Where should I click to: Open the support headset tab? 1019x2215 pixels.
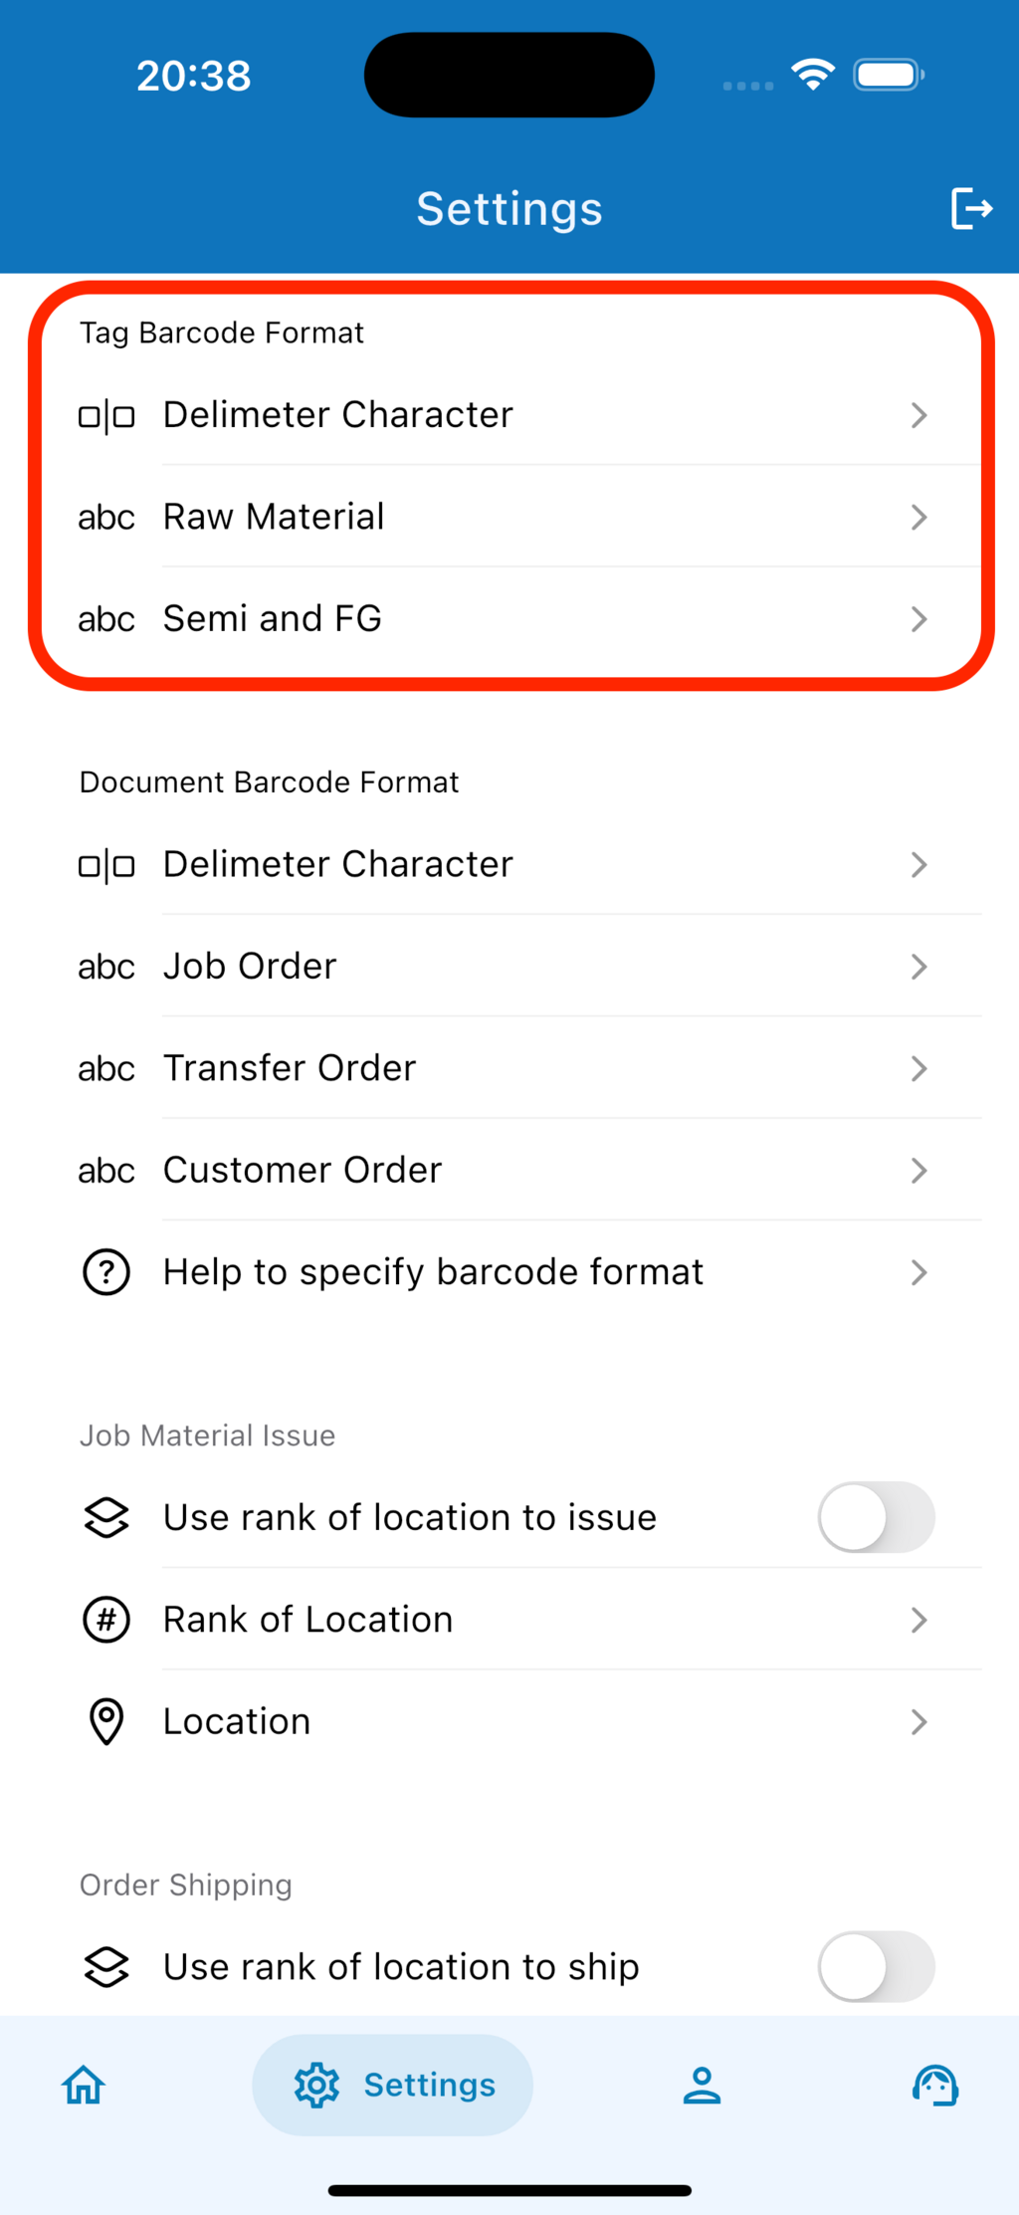935,2085
